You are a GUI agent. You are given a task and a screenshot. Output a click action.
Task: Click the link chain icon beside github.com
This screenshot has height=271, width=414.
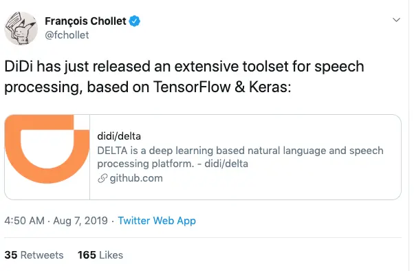102,178
